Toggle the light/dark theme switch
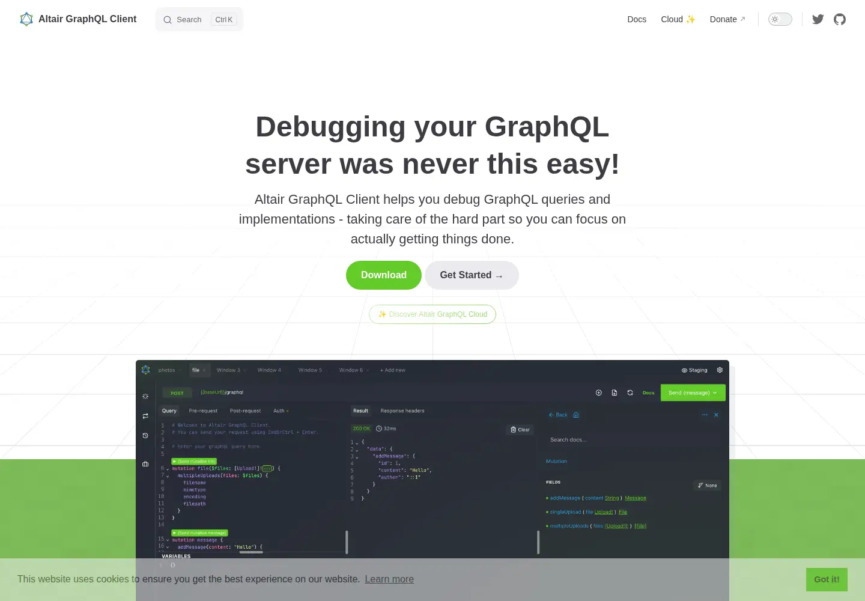 pos(780,19)
